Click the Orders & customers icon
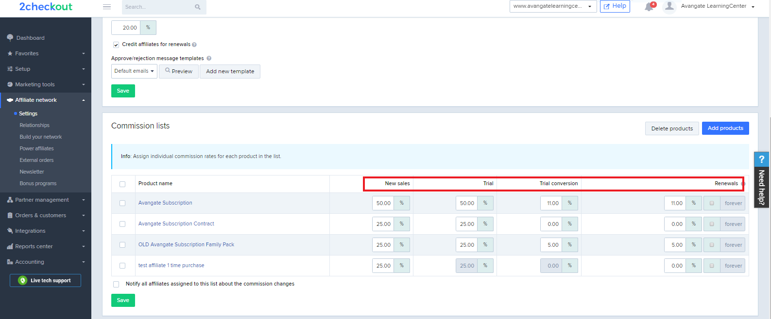Screen dimensions: 771x319 coord(10,215)
